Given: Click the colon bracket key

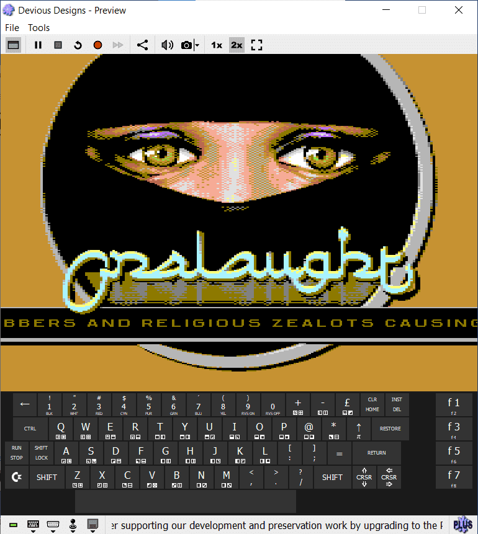Looking at the screenshot, I should pyautogui.click(x=289, y=453).
